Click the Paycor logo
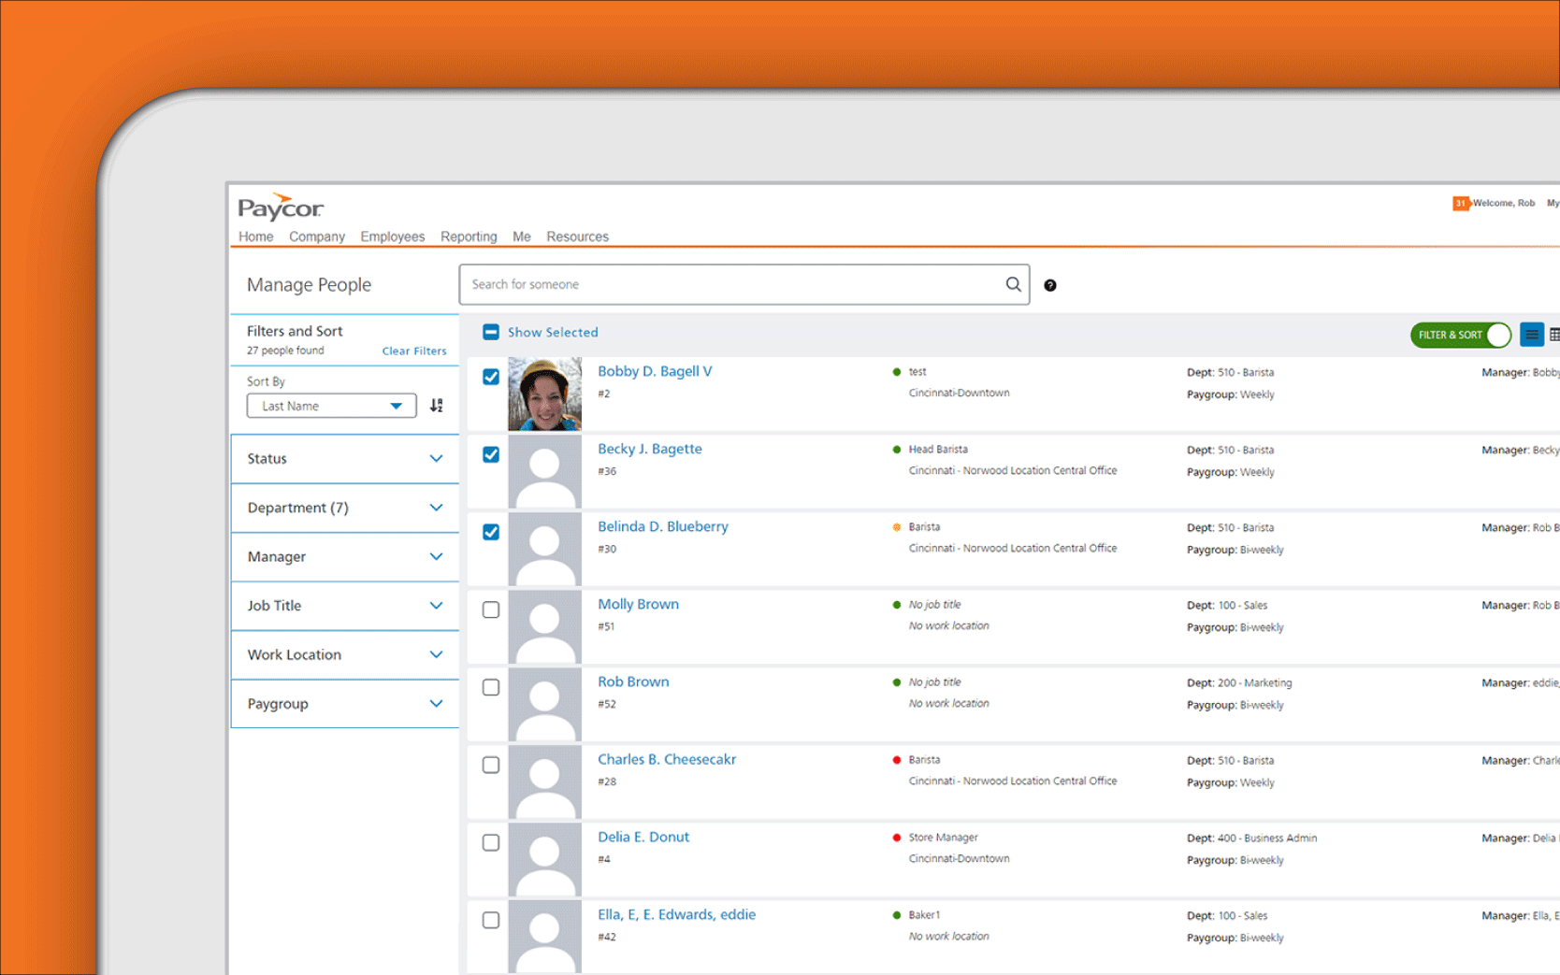 pyautogui.click(x=281, y=208)
